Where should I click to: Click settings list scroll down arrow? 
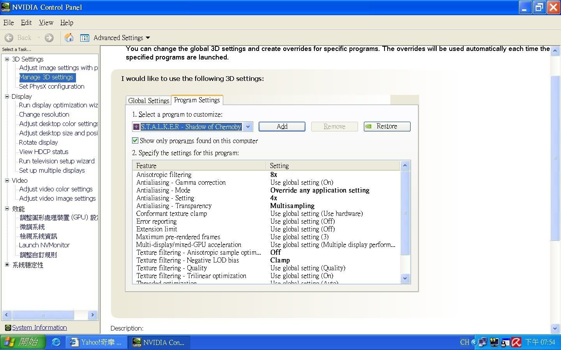click(x=405, y=278)
